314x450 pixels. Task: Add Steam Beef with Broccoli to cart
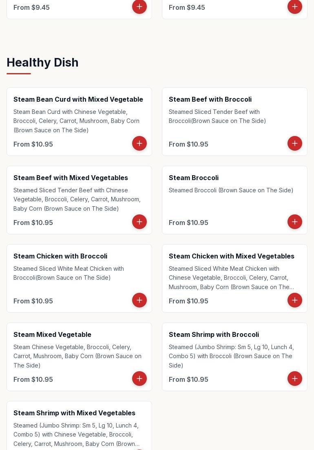(295, 143)
